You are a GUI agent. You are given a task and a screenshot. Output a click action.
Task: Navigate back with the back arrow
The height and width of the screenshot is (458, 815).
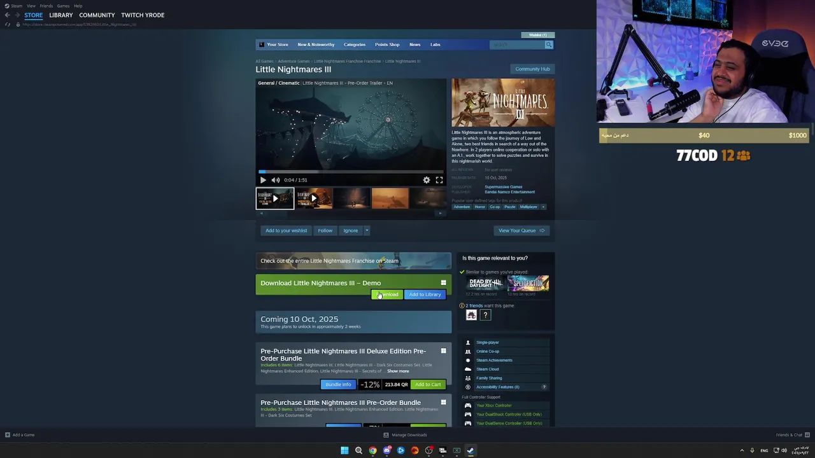(8, 15)
